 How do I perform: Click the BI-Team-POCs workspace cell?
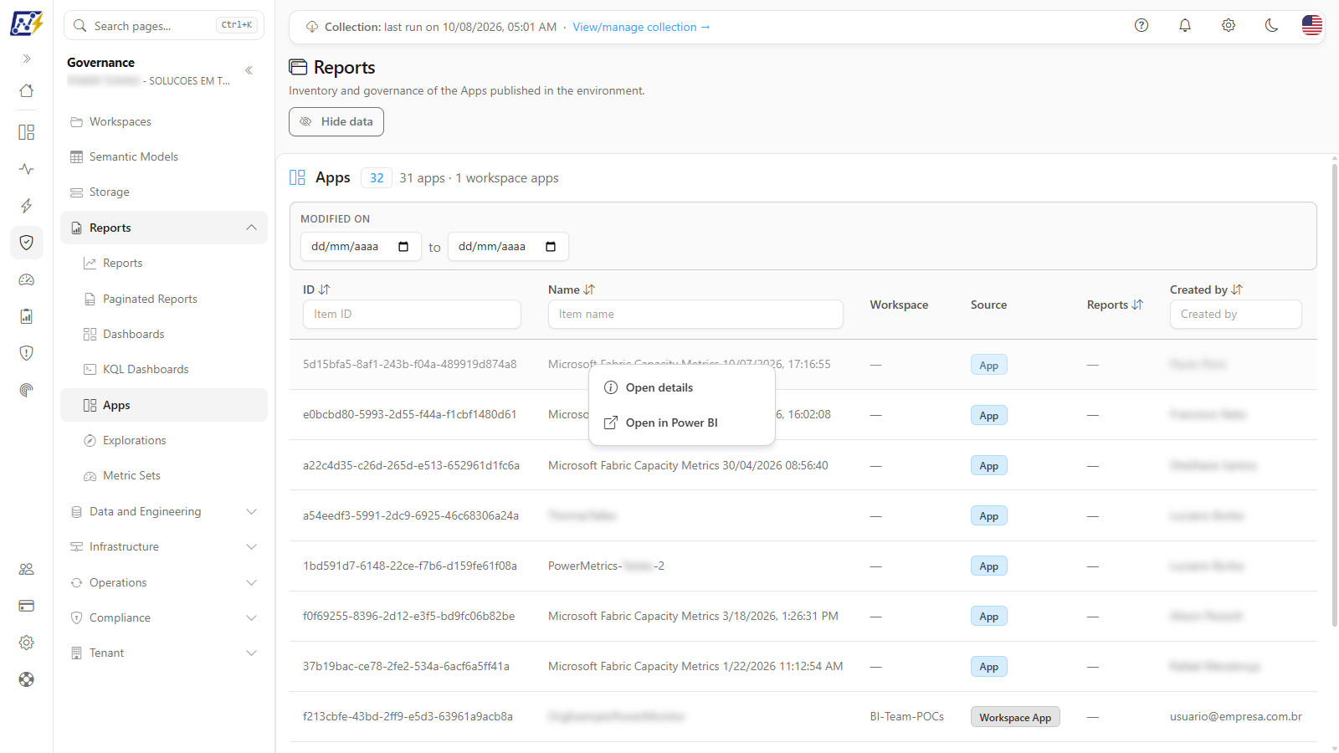[907, 716]
